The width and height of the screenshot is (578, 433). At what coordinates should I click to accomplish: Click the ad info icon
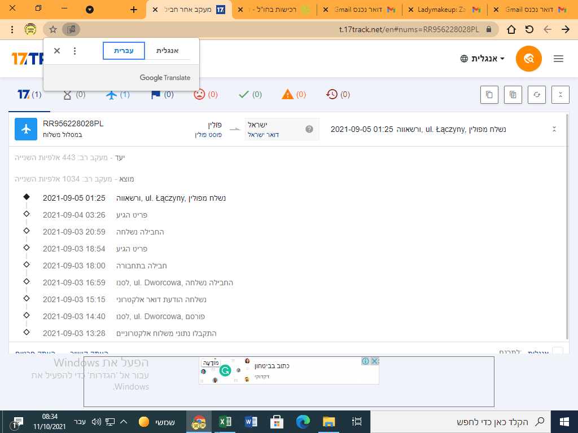[365, 361]
